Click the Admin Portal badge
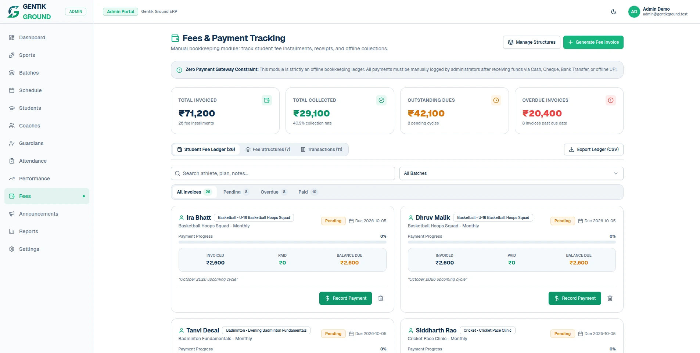This screenshot has height=353, width=700. pos(121,12)
